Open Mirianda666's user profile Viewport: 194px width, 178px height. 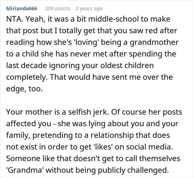coord(22,9)
